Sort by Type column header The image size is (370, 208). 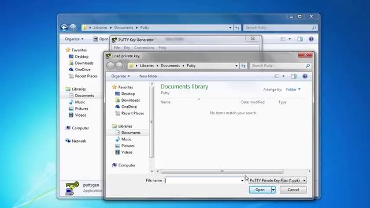click(x=283, y=102)
